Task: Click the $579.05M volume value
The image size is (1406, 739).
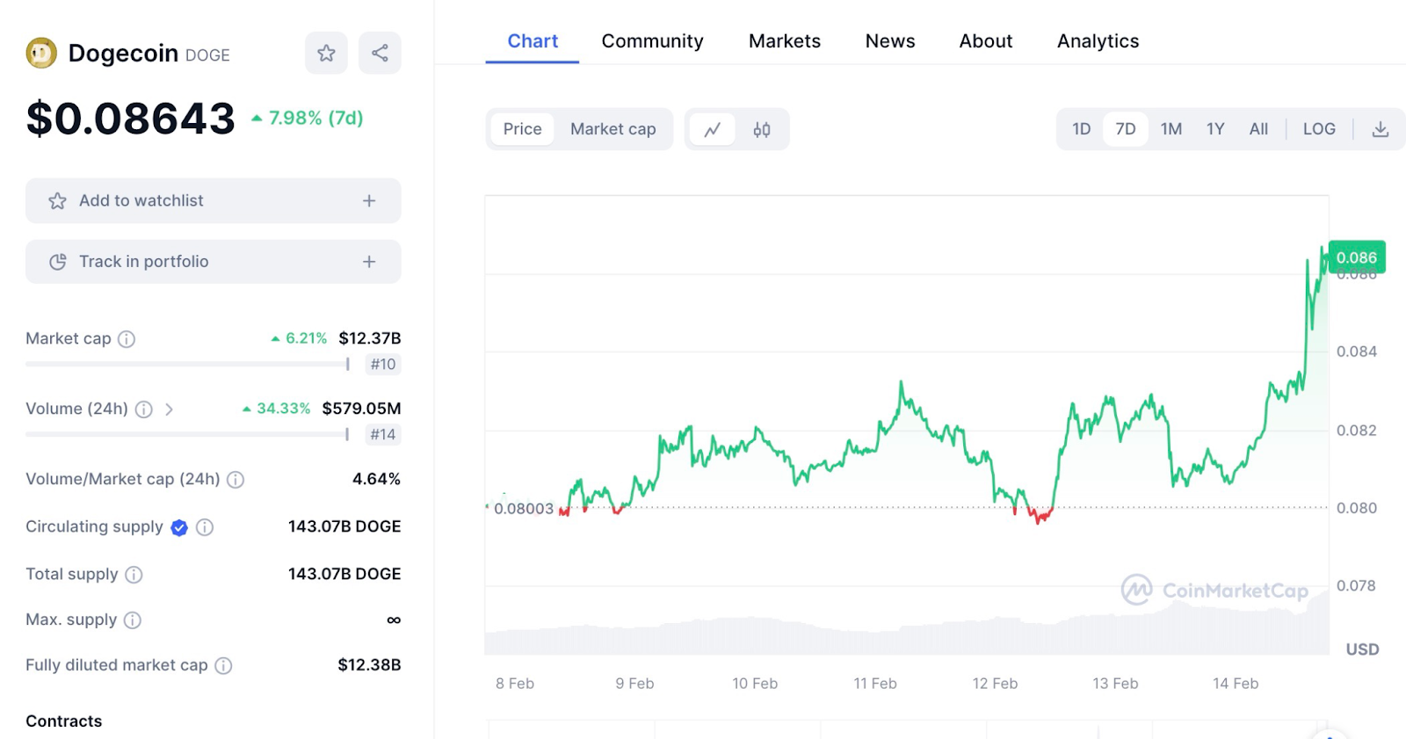Action: [361, 409]
